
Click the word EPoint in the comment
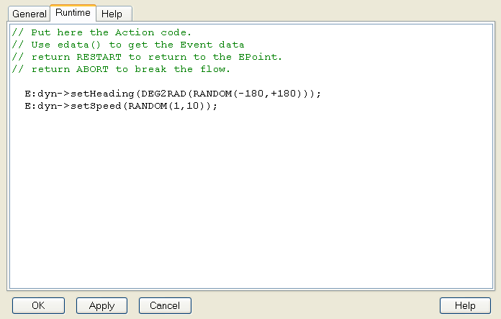pyautogui.click(x=261, y=57)
